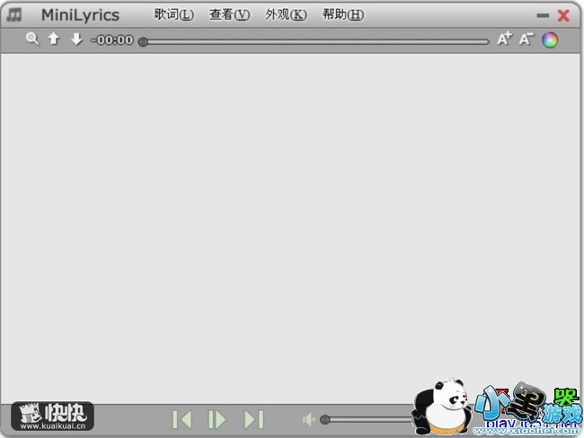Click the empty lyrics display area

290,229
